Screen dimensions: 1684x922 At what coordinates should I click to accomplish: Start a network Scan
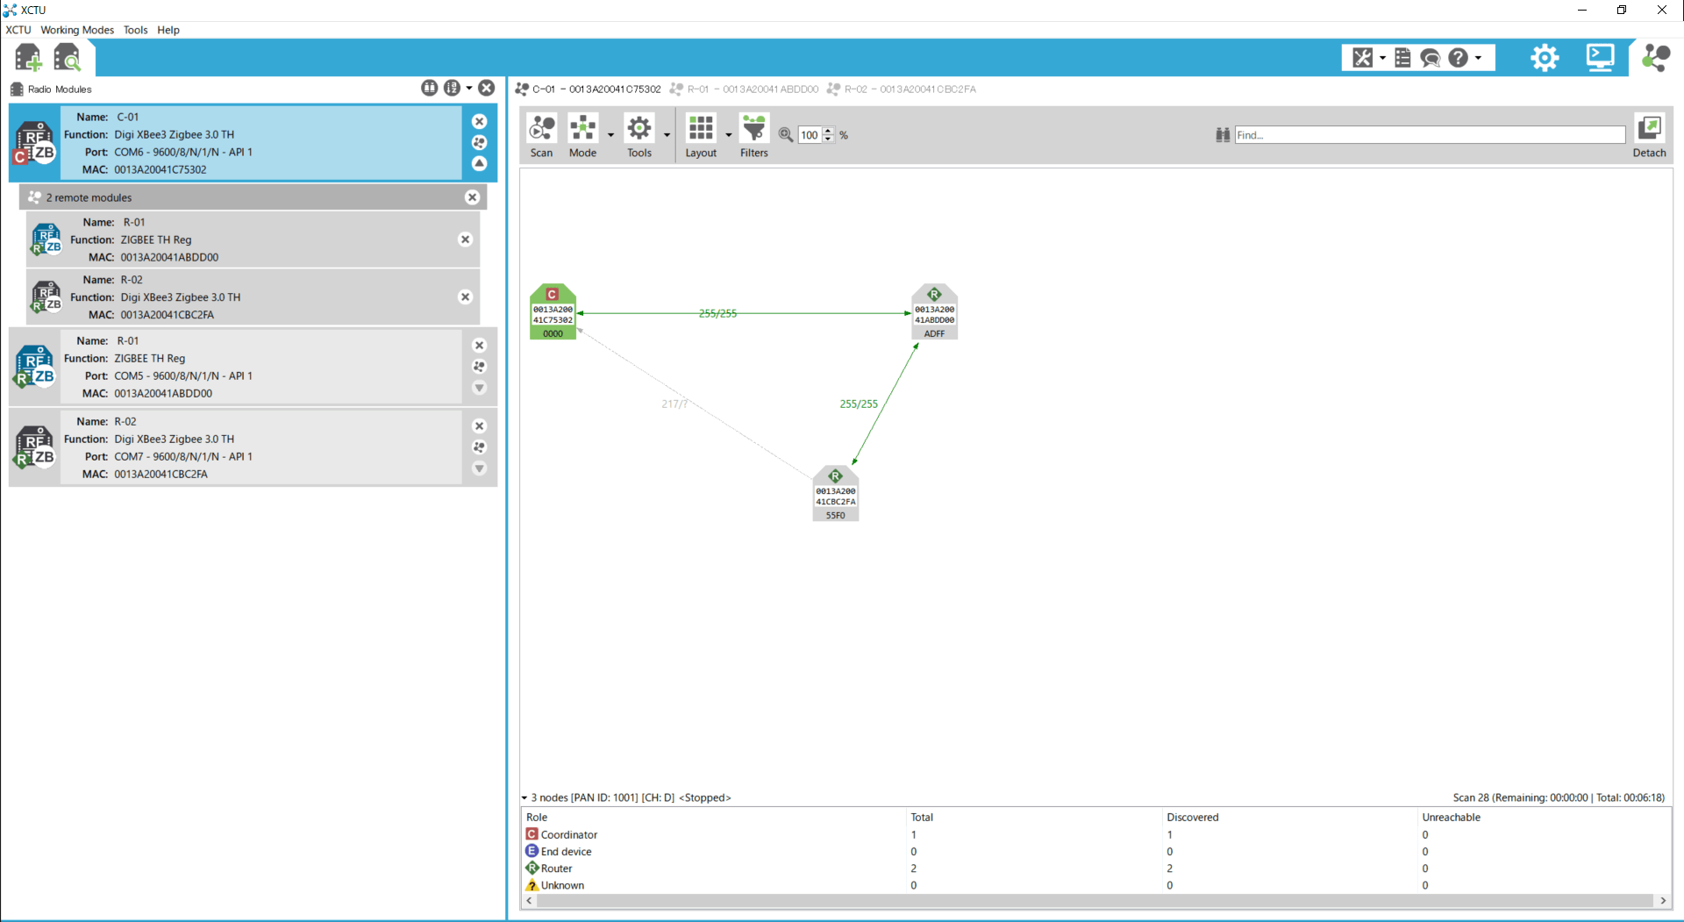pyautogui.click(x=541, y=135)
